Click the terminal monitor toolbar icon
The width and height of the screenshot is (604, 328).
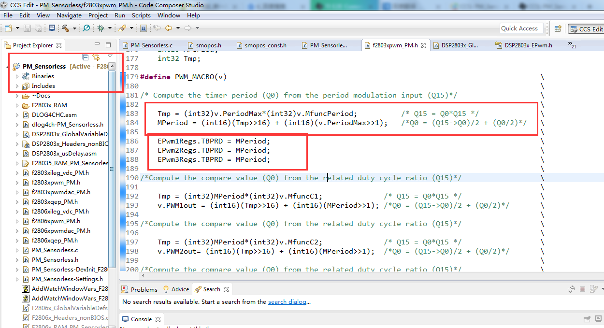pyautogui.click(x=52, y=29)
